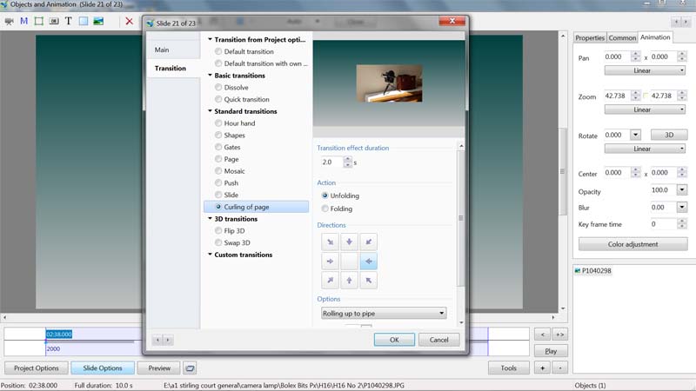The image size is (696, 391).
Task: Choose the Folding action option
Action: click(x=325, y=209)
